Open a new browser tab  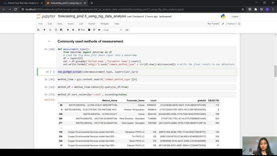[92, 3]
